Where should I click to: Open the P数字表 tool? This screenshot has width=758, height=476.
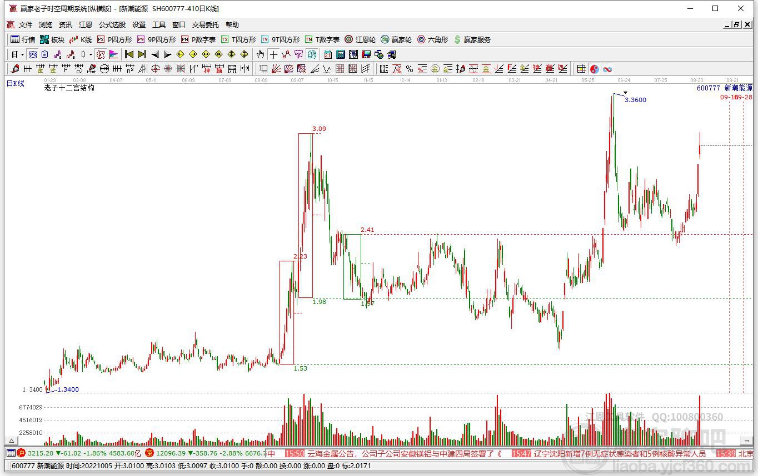tap(198, 39)
